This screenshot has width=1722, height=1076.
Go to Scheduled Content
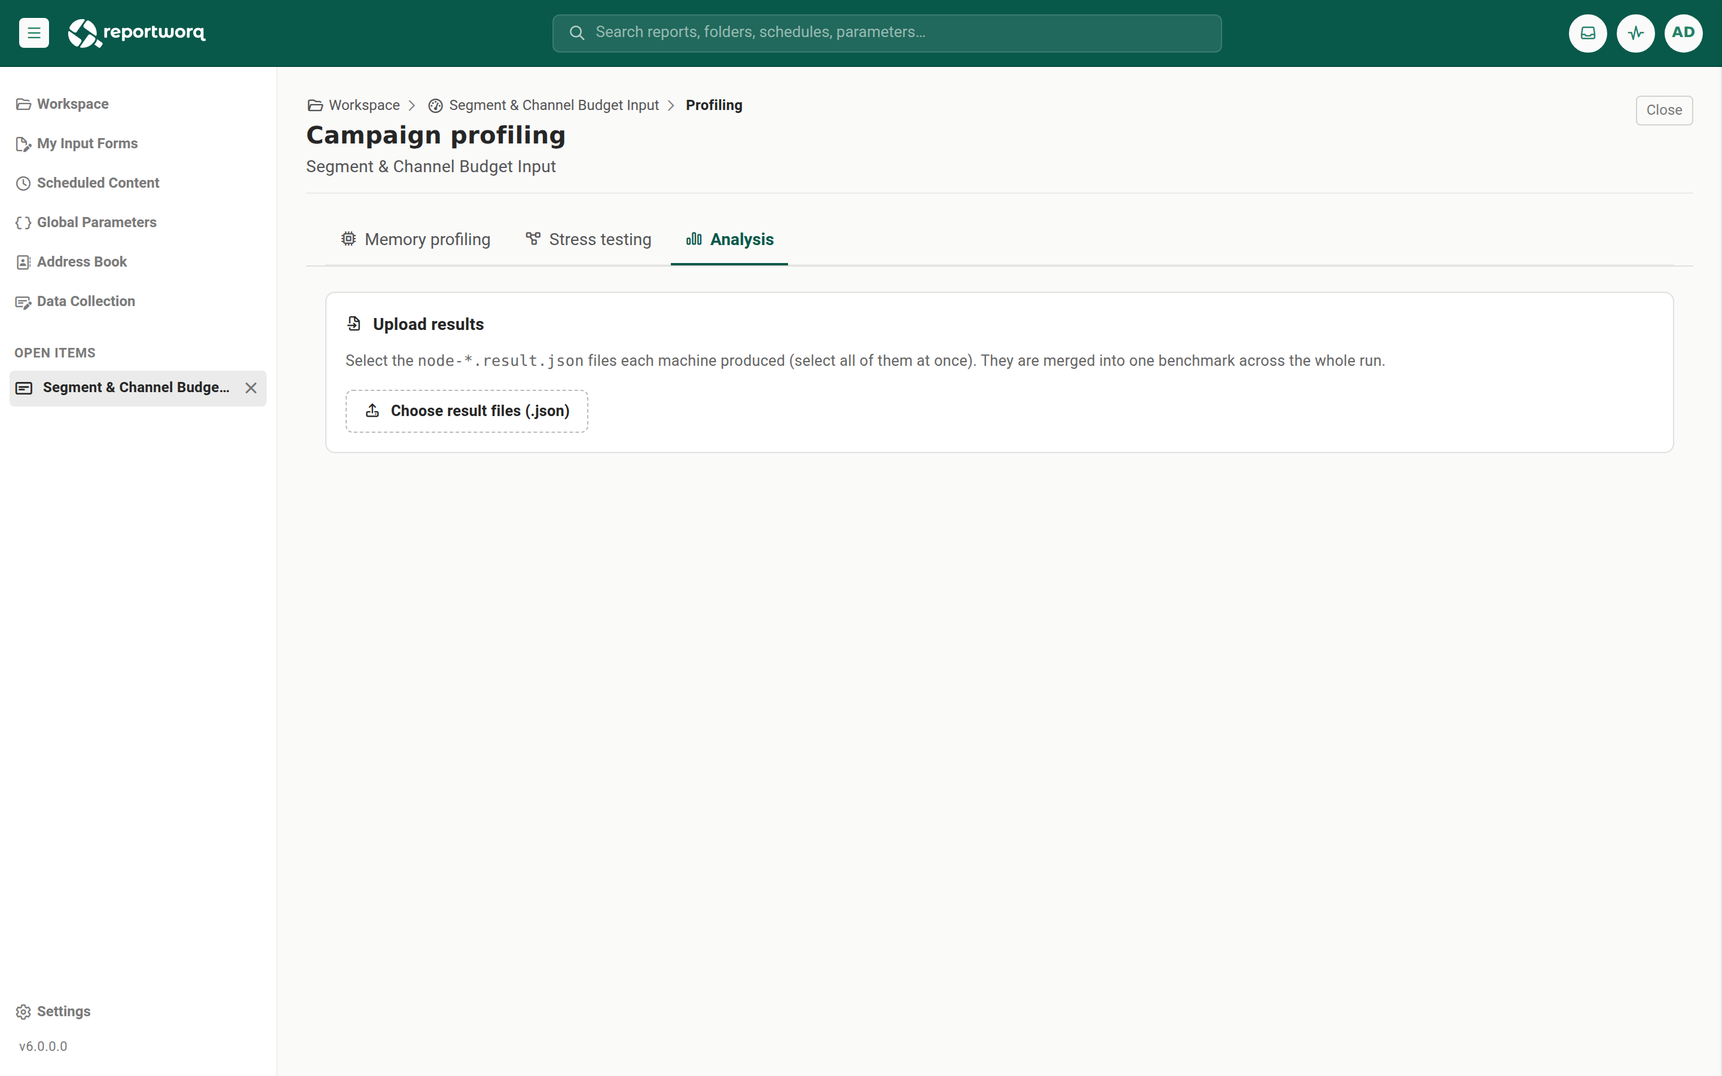87,183
